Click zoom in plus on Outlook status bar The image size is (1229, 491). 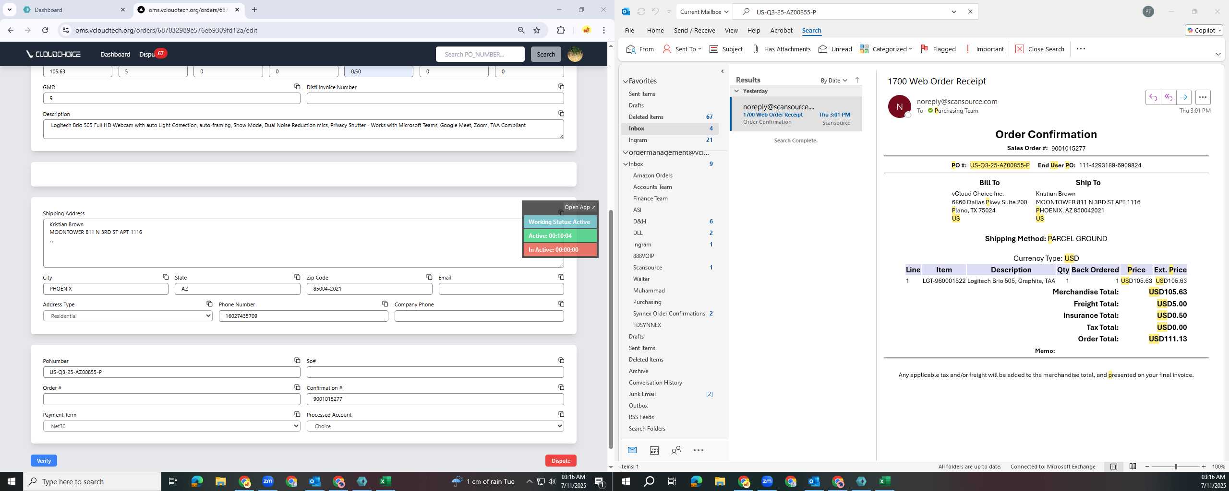pyautogui.click(x=1204, y=466)
